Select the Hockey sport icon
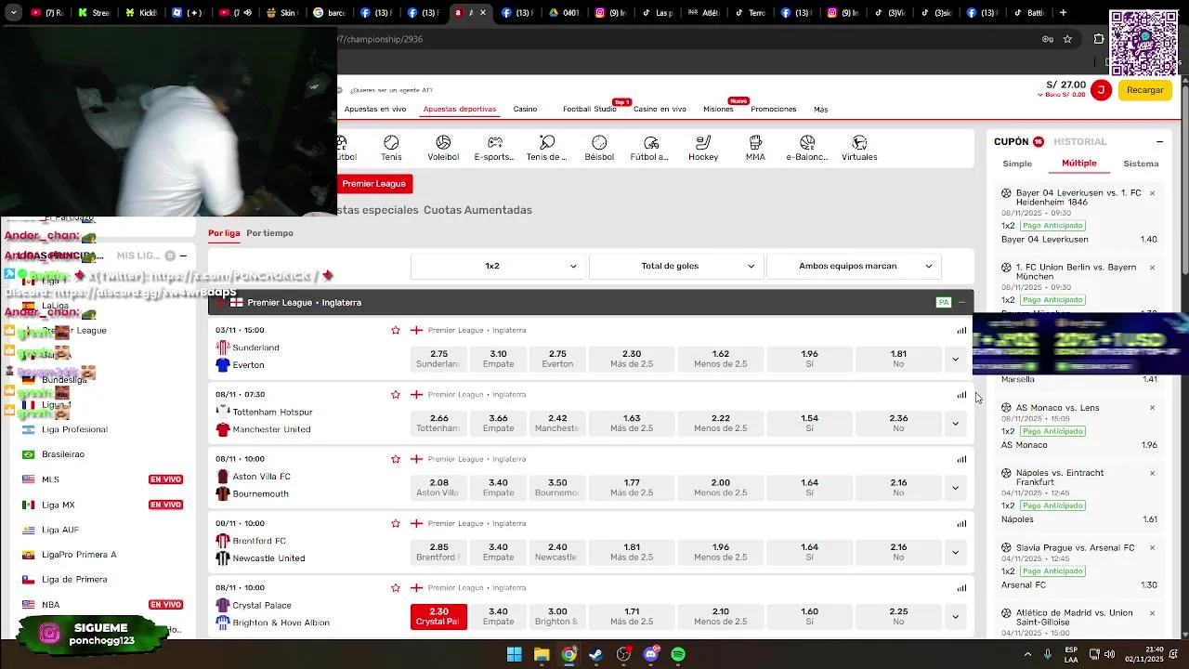Viewport: 1189px width, 669px height. coord(703,148)
